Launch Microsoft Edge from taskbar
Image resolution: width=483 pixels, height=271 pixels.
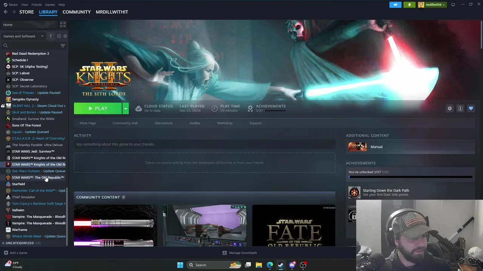click(x=270, y=265)
